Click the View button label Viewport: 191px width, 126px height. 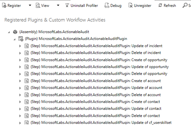click(x=45, y=6)
